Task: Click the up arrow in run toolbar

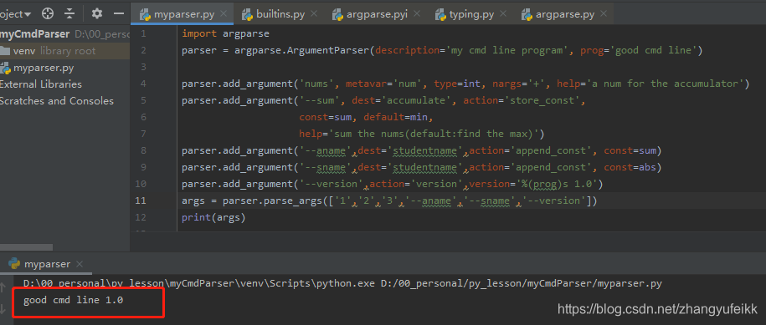Action: click(3, 287)
